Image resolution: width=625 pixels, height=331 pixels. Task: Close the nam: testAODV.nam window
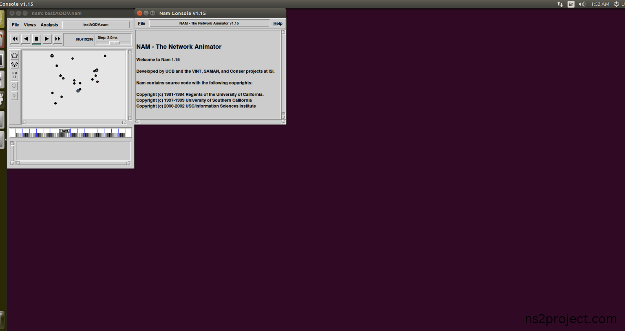[x=12, y=13]
